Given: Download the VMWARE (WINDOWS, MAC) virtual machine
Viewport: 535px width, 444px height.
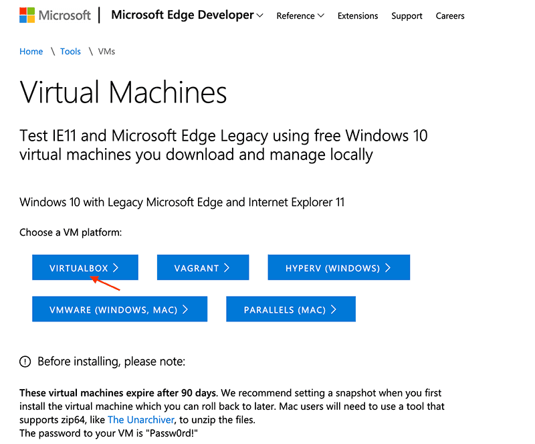Looking at the screenshot, I should coord(120,309).
